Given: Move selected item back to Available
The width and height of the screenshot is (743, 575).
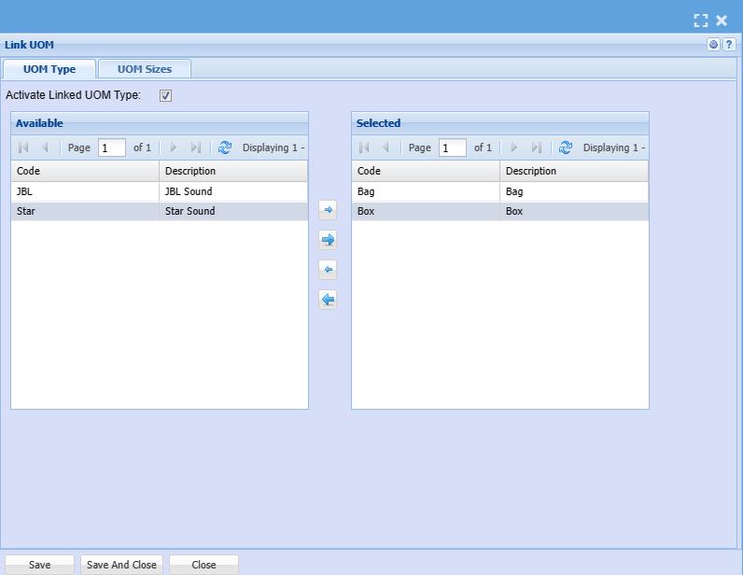Looking at the screenshot, I should 328,270.
